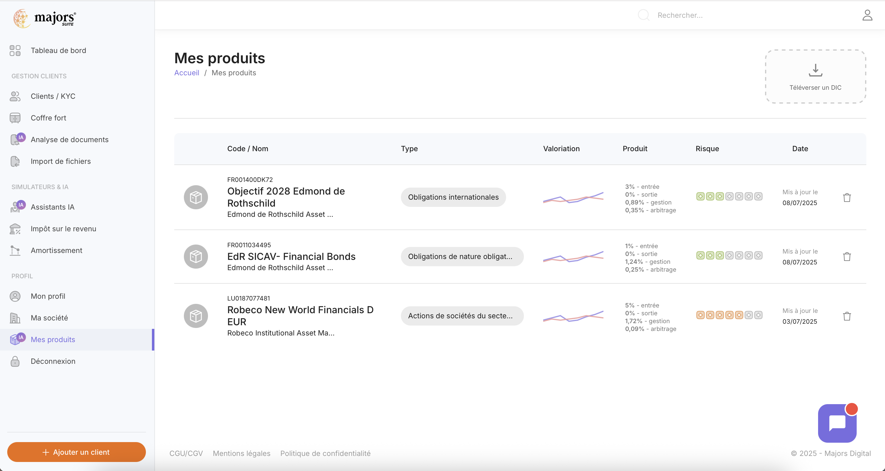Click Téléverser un DIC upload zone
This screenshot has height=471, width=885.
pyautogui.click(x=815, y=76)
